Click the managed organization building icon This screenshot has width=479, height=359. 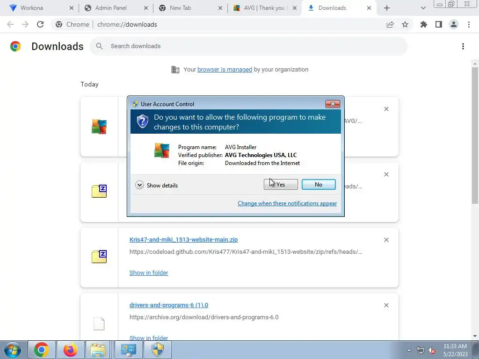[x=175, y=70]
